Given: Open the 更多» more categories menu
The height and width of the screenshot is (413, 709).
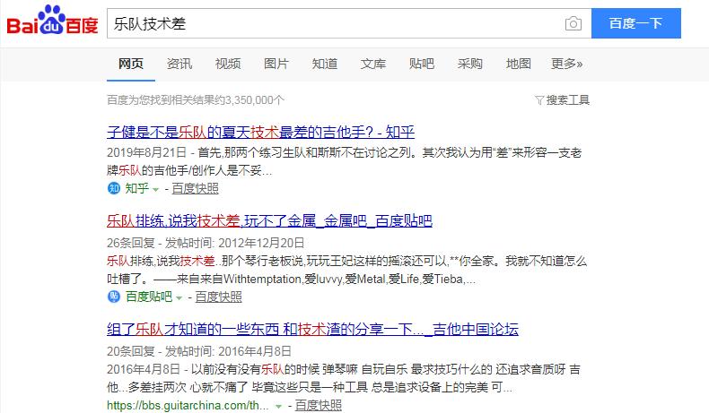Looking at the screenshot, I should pos(566,64).
